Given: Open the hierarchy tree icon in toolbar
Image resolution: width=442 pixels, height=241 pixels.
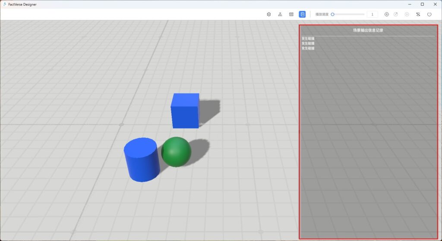Looking at the screenshot, I should 280,14.
